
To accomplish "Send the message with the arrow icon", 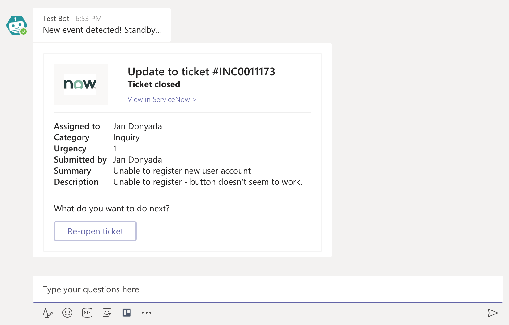I will pyautogui.click(x=492, y=313).
